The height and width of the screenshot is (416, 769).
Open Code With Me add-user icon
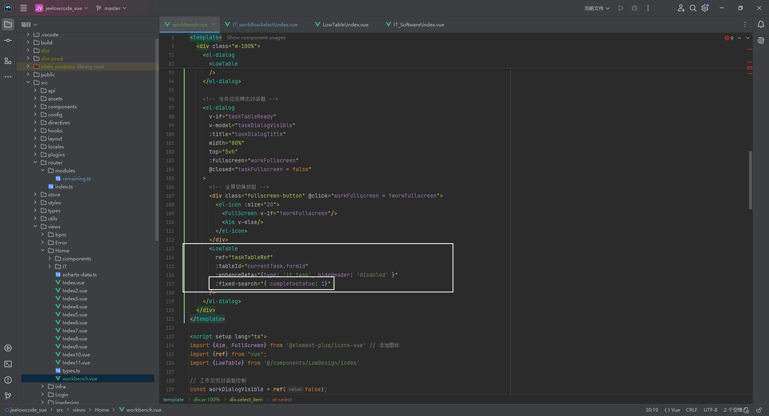681,8
